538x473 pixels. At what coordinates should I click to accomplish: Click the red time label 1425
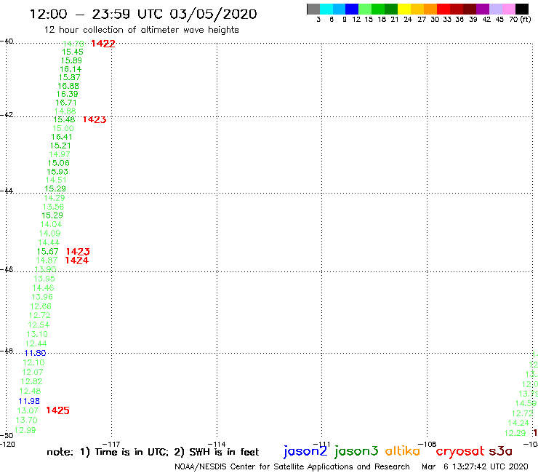click(57, 410)
